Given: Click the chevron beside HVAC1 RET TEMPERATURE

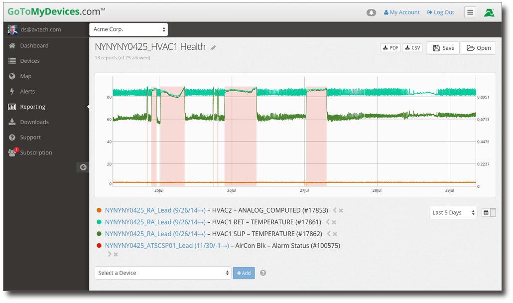Looking at the screenshot, I should 328,222.
